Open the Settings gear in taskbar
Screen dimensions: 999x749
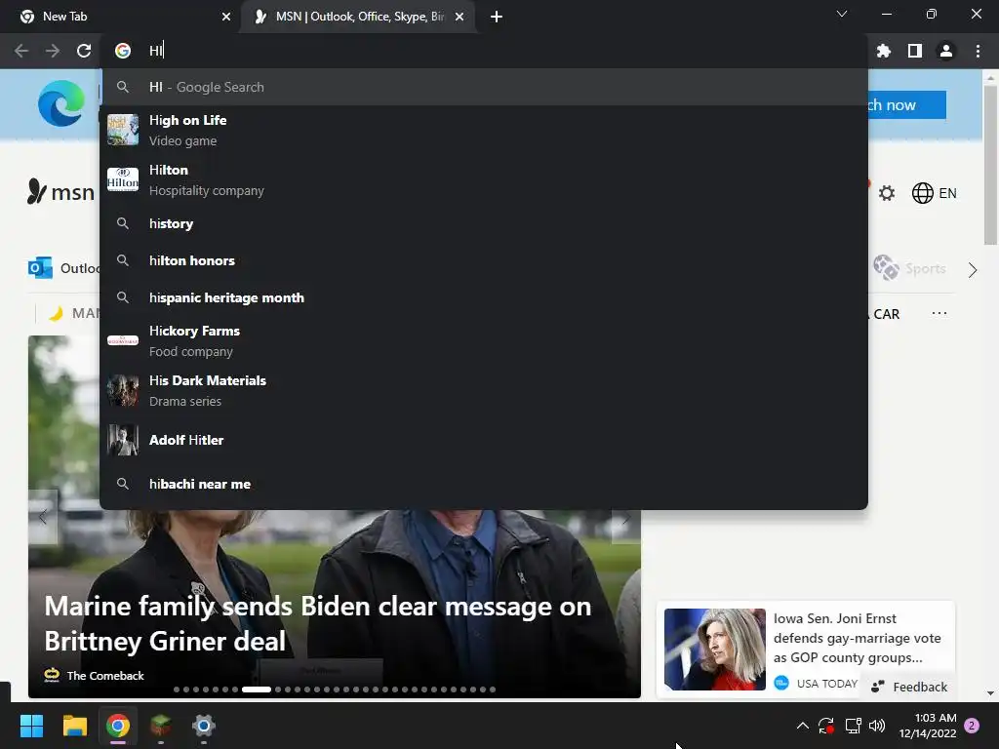click(204, 726)
